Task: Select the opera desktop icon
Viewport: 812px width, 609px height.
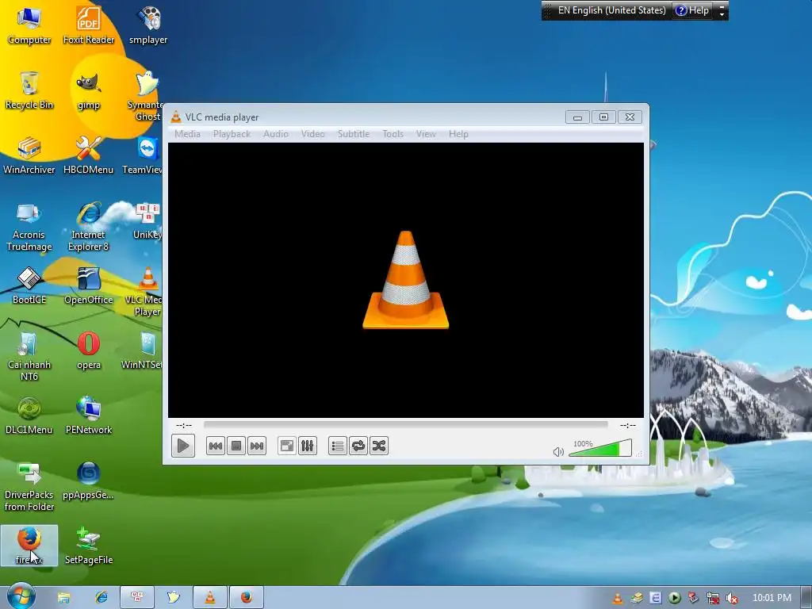Action: click(x=89, y=351)
